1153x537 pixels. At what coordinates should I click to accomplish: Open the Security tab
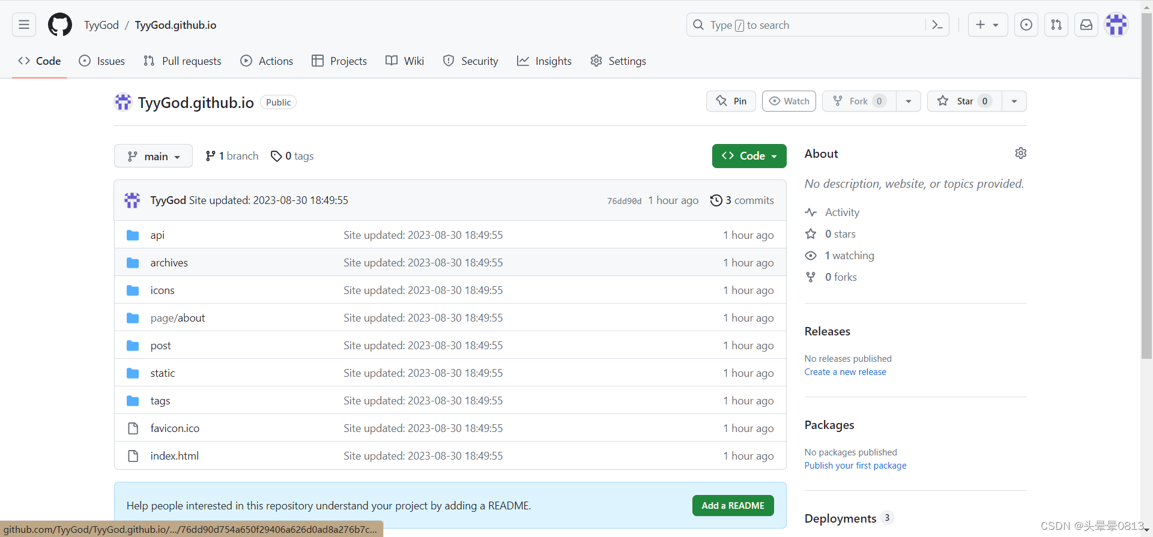click(x=471, y=61)
